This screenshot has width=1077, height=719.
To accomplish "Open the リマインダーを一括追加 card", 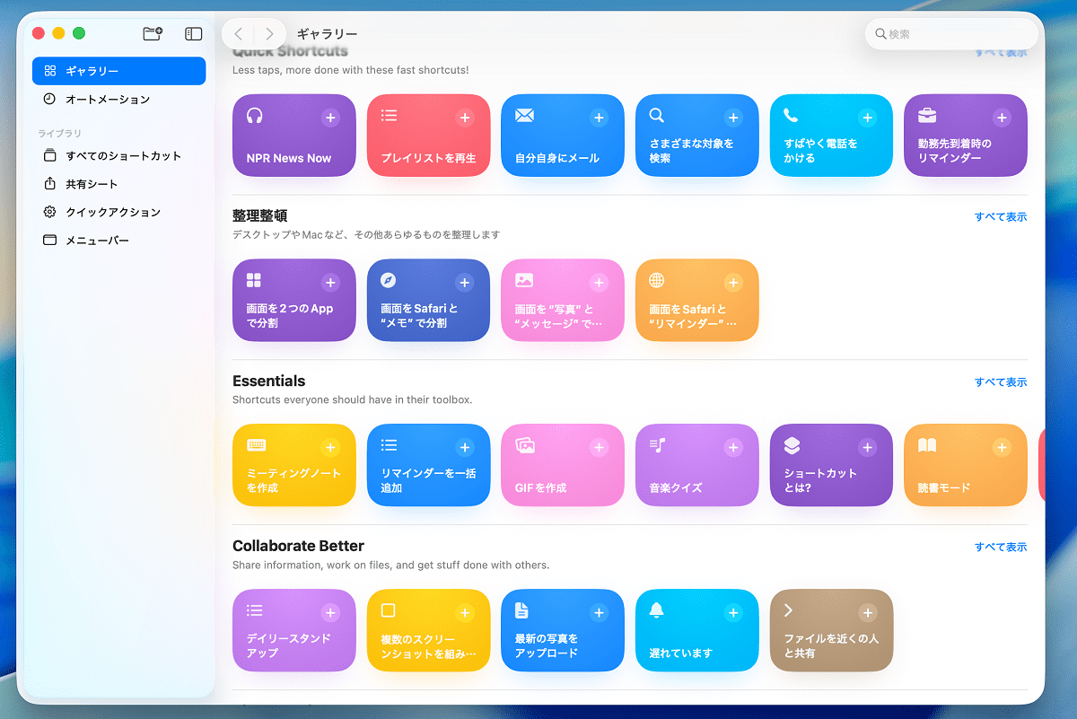I will click(x=428, y=466).
